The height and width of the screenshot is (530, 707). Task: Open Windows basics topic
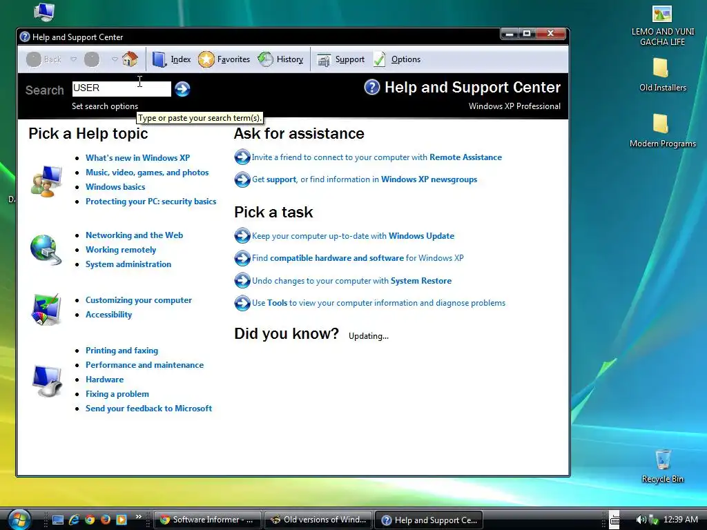tap(115, 186)
